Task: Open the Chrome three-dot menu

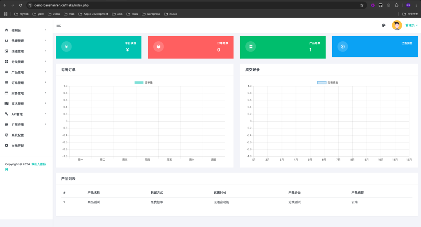Action: tap(416, 5)
